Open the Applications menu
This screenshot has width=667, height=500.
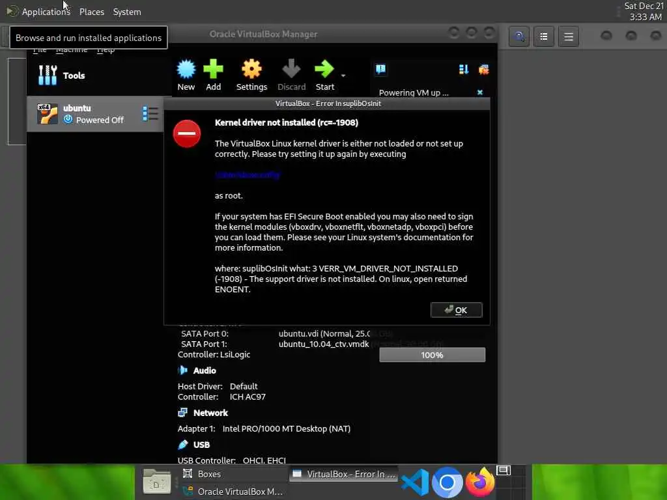point(46,12)
